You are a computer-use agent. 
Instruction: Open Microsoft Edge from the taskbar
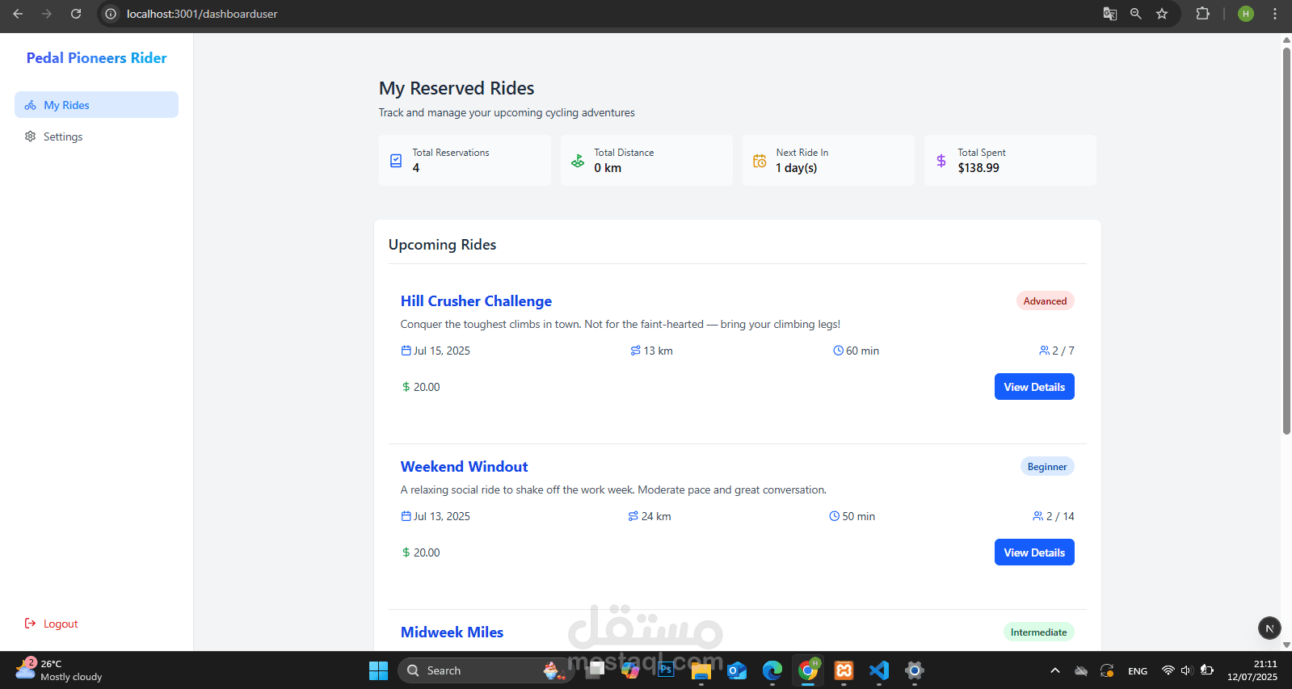coord(772,670)
